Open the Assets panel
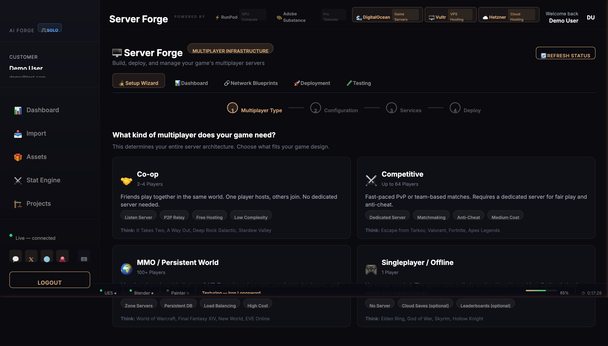Viewport: 608px width, 346px height. (x=36, y=157)
